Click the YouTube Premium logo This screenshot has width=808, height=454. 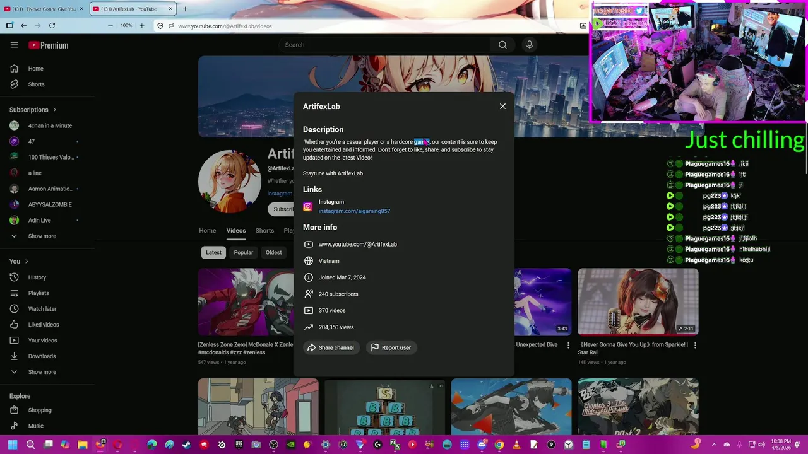(48, 45)
